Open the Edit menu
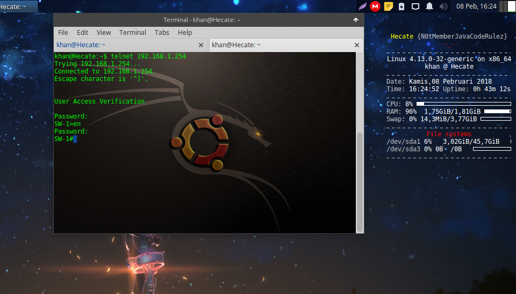This screenshot has width=516, height=294. coord(82,33)
